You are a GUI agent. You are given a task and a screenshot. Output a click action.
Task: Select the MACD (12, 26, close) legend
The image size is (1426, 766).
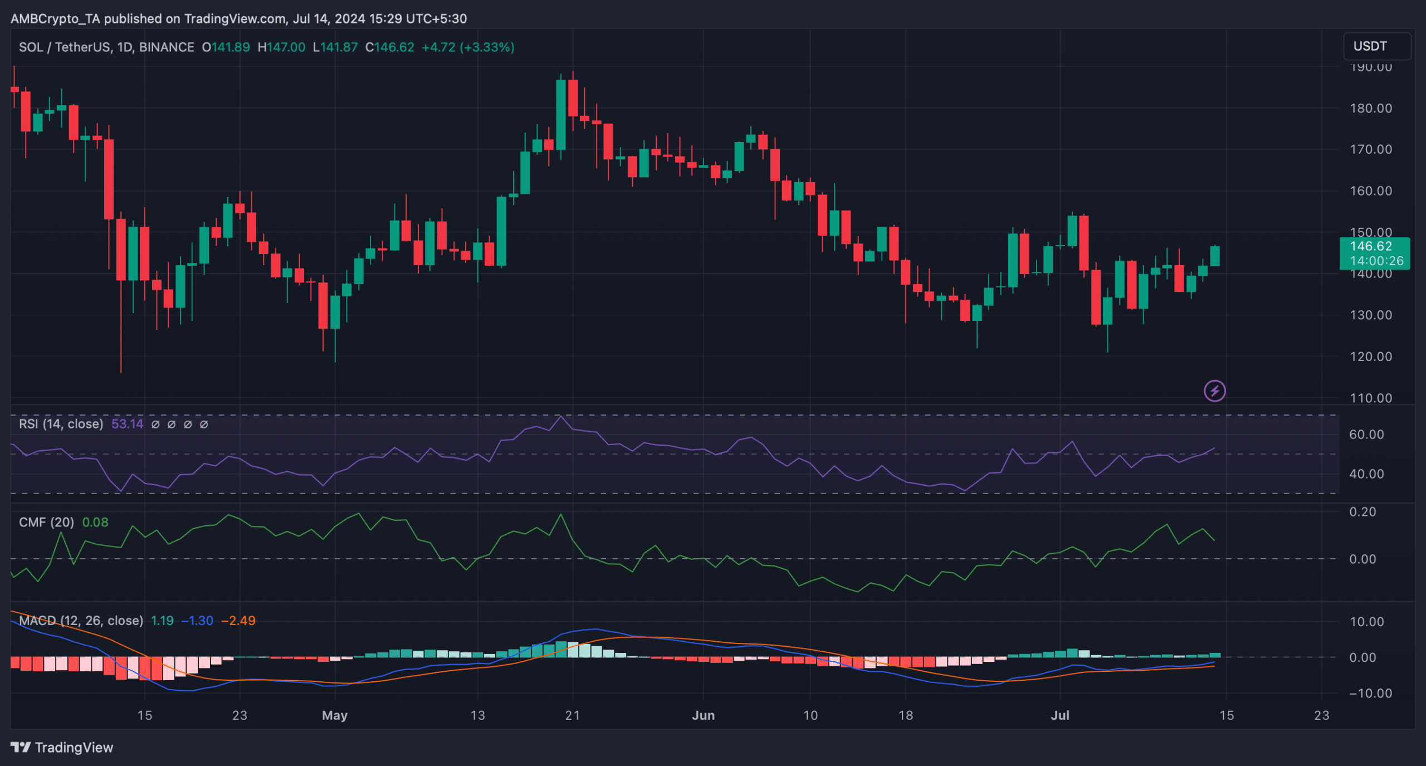tap(81, 621)
